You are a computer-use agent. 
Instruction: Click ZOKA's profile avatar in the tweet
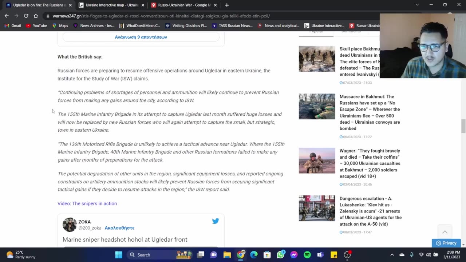[x=70, y=225]
